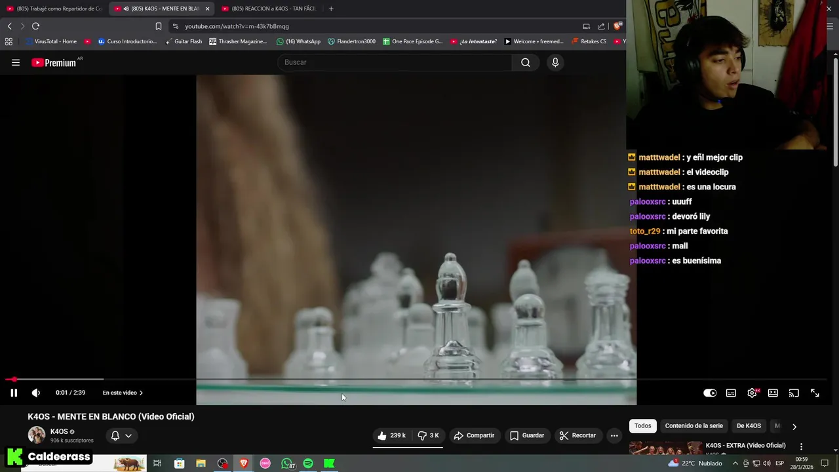This screenshot has width=839, height=472.
Task: Open the browser apps grid icon
Action: [x=9, y=41]
